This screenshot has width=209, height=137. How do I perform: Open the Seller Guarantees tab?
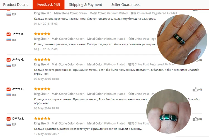tap(126, 5)
